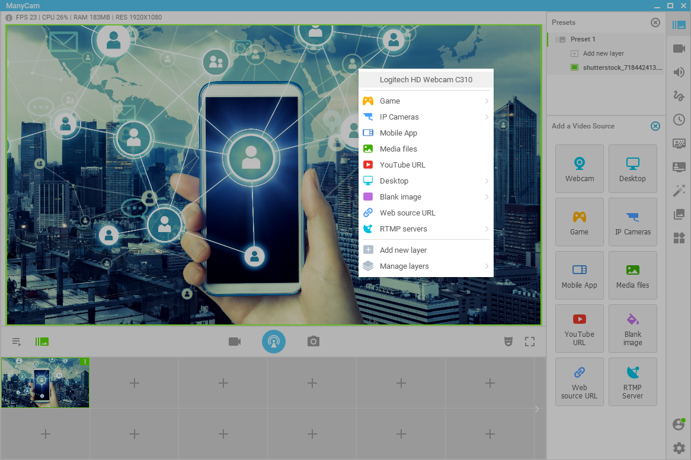
Task: Close the Presets panel
Action: click(655, 22)
